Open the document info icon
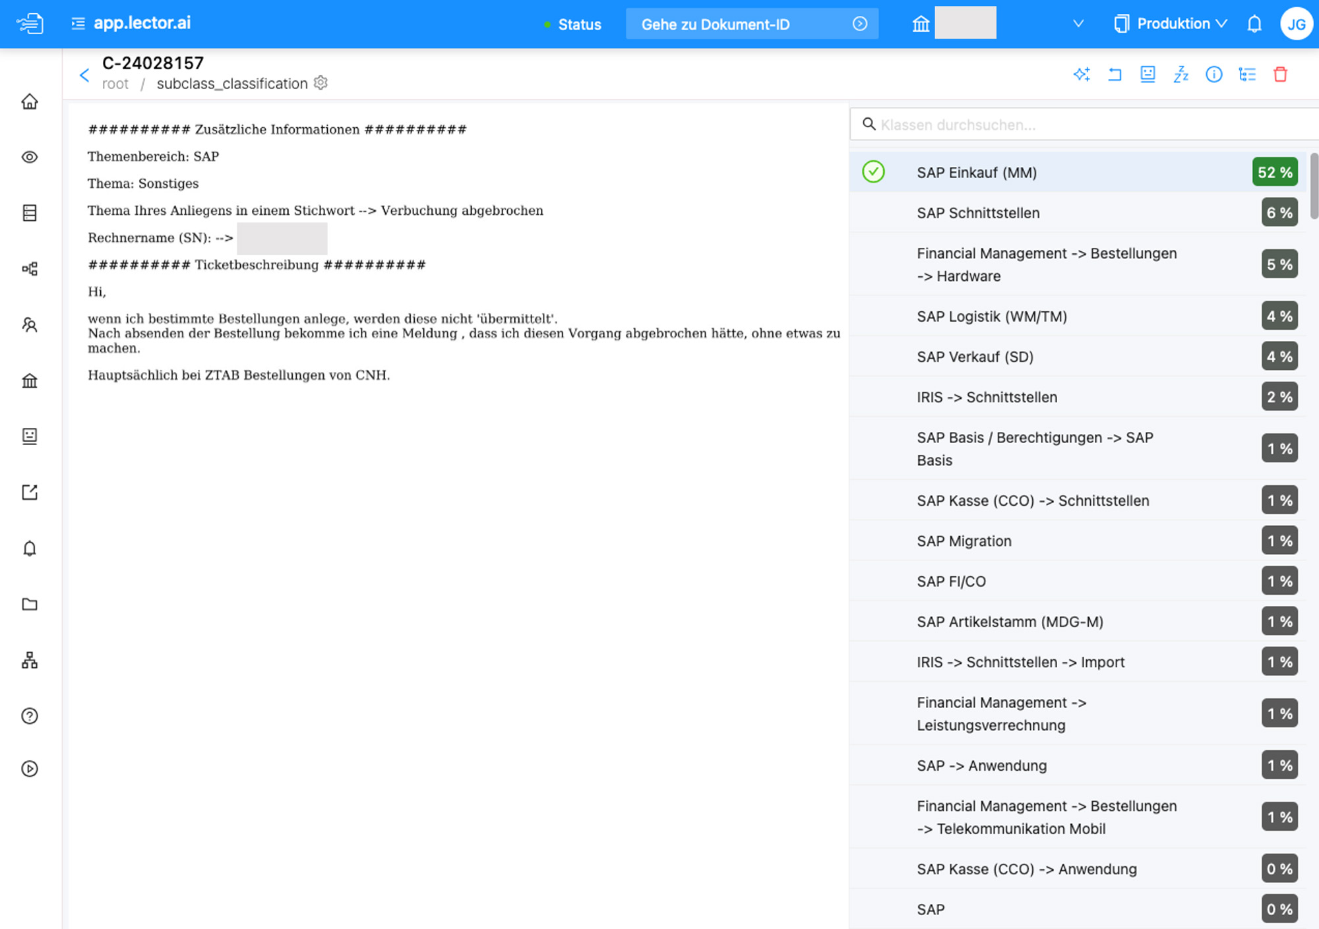 1213,75
